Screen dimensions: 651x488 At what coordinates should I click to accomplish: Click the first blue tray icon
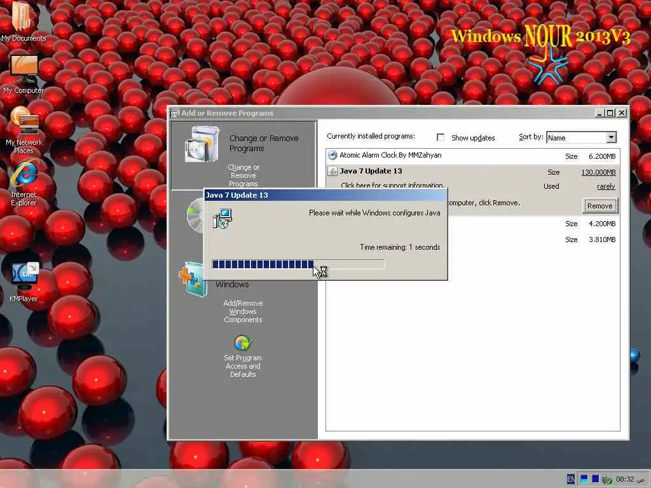(x=584, y=479)
